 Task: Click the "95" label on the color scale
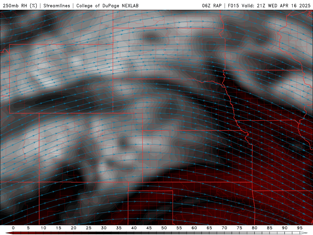pyautogui.click(x=300, y=228)
